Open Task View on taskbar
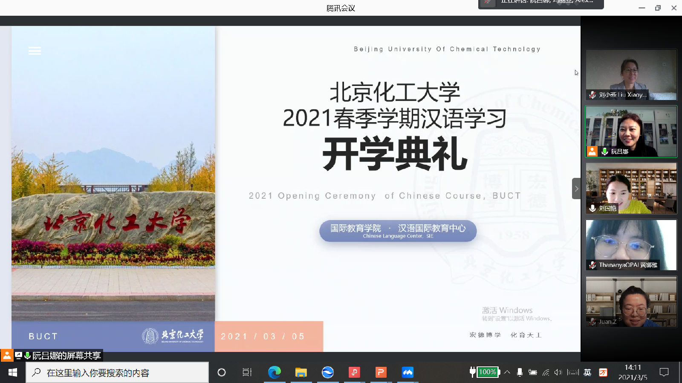This screenshot has height=383, width=682. [247, 372]
